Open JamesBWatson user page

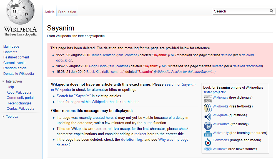tap(103, 55)
